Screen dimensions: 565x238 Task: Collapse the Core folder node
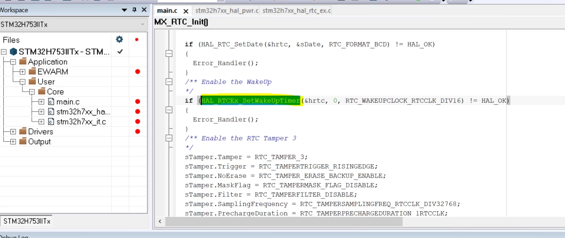coord(32,92)
